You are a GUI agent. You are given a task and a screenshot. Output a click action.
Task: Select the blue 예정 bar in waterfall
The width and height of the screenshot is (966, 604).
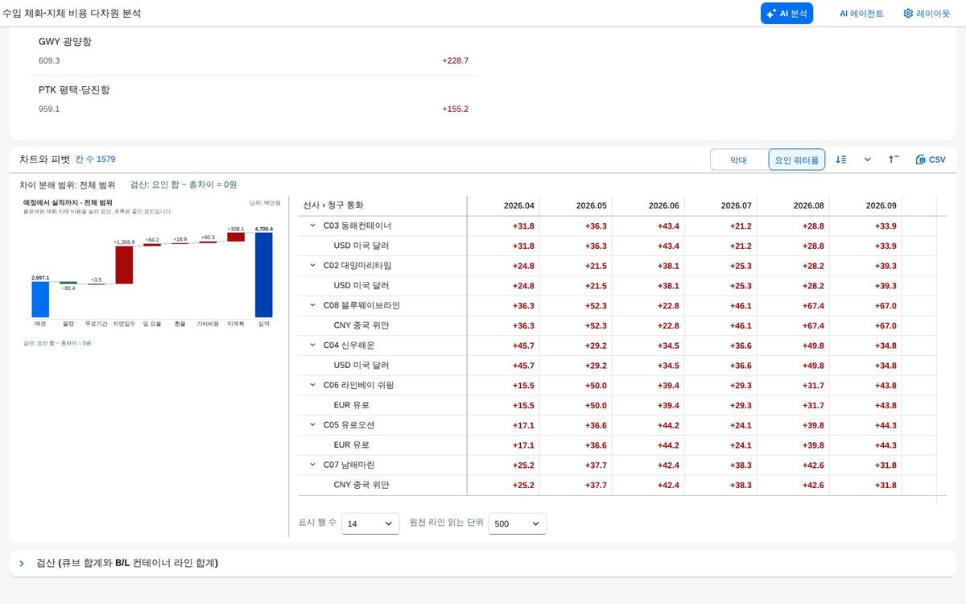tap(40, 299)
